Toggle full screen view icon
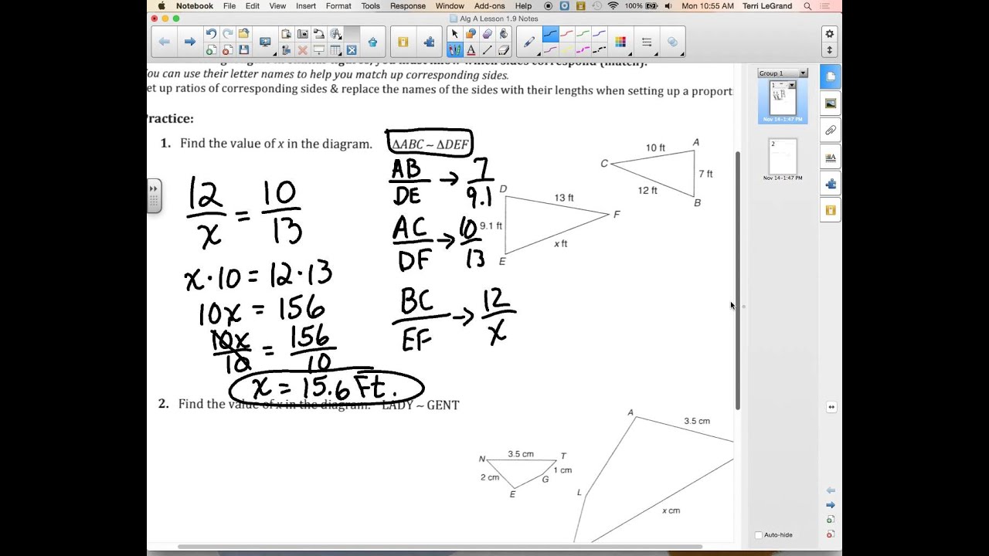The height and width of the screenshot is (556, 989). pos(352,50)
